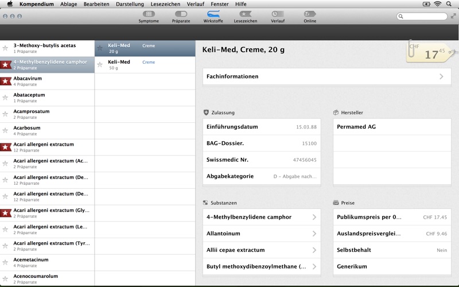The height and width of the screenshot is (287, 459).
Task: Toggle red bookmark star for Acari allergeni extractum 12 Präparrate
Action: point(6,147)
